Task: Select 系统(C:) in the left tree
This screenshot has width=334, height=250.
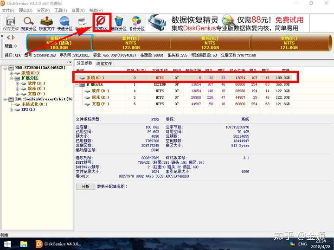Action: 30,73
